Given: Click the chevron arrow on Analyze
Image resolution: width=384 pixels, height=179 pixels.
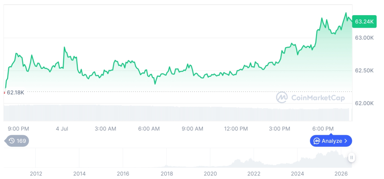Looking at the screenshot, I should click(x=346, y=141).
